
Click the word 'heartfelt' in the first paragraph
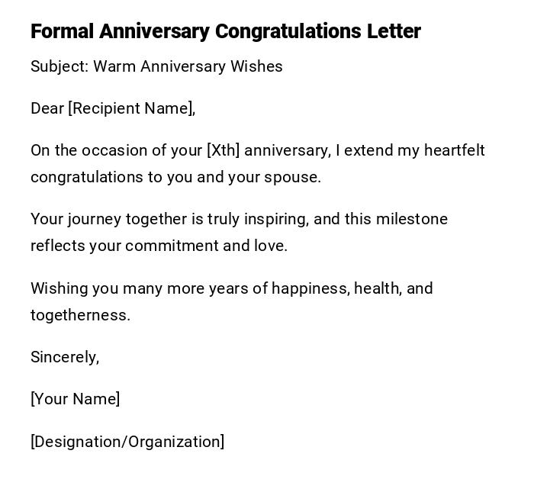pyautogui.click(x=455, y=150)
